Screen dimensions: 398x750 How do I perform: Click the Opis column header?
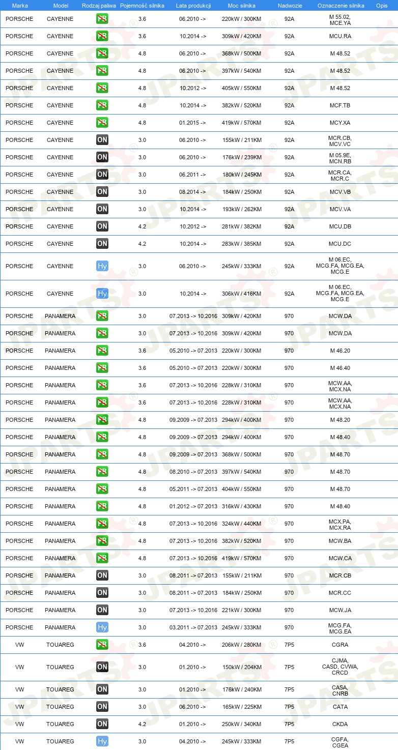pyautogui.click(x=381, y=6)
